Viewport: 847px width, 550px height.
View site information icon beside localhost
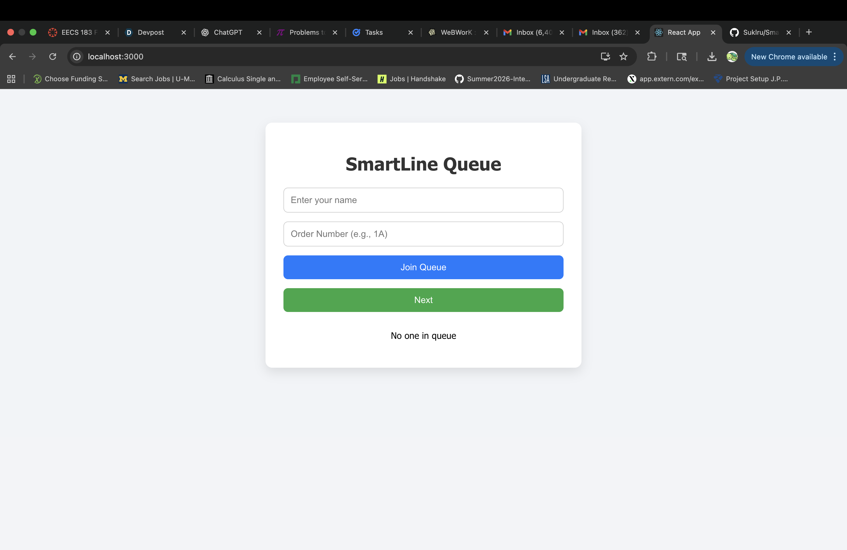click(77, 57)
